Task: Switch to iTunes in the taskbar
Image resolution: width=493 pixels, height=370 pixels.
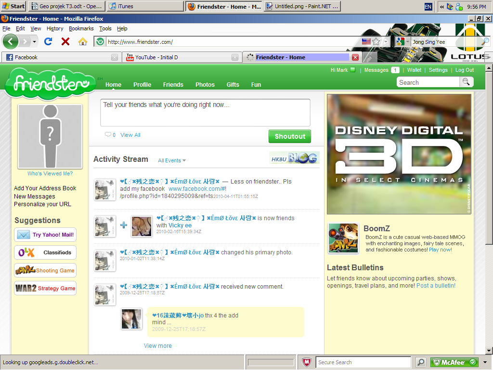Action: pos(145,6)
